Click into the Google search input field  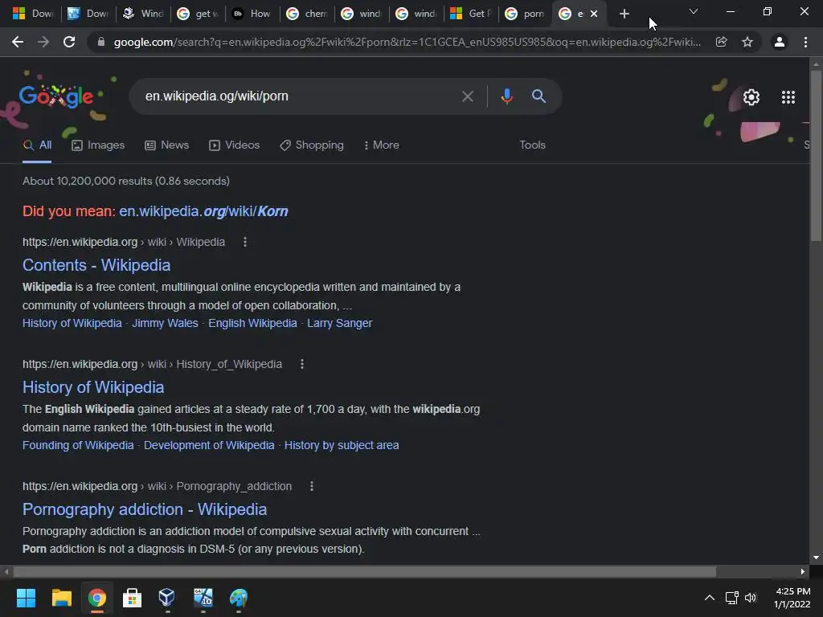click(x=299, y=96)
